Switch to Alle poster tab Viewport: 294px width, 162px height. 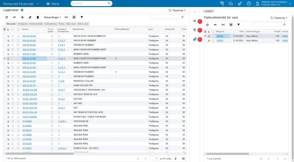click(x=11, y=24)
